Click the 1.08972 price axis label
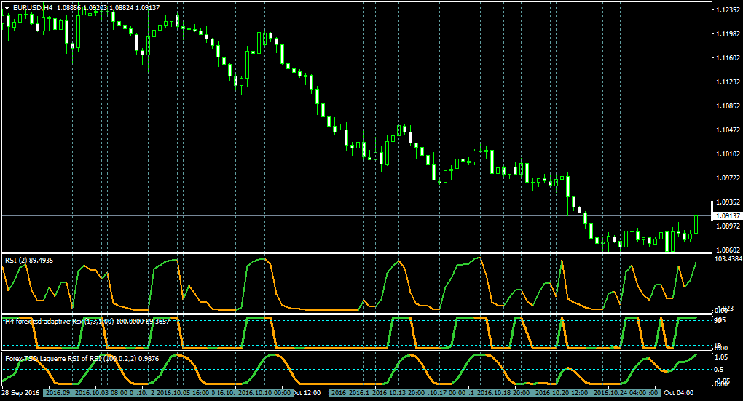 [x=728, y=226]
